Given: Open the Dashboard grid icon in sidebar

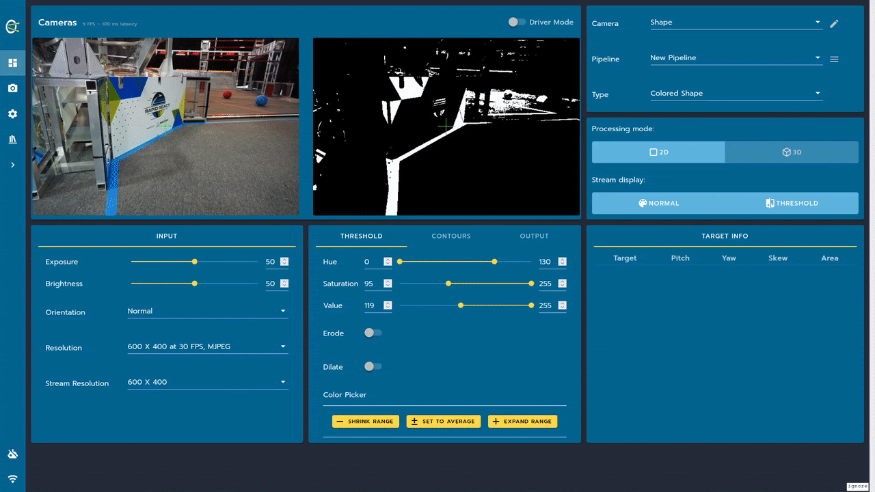Looking at the screenshot, I should pyautogui.click(x=12, y=63).
